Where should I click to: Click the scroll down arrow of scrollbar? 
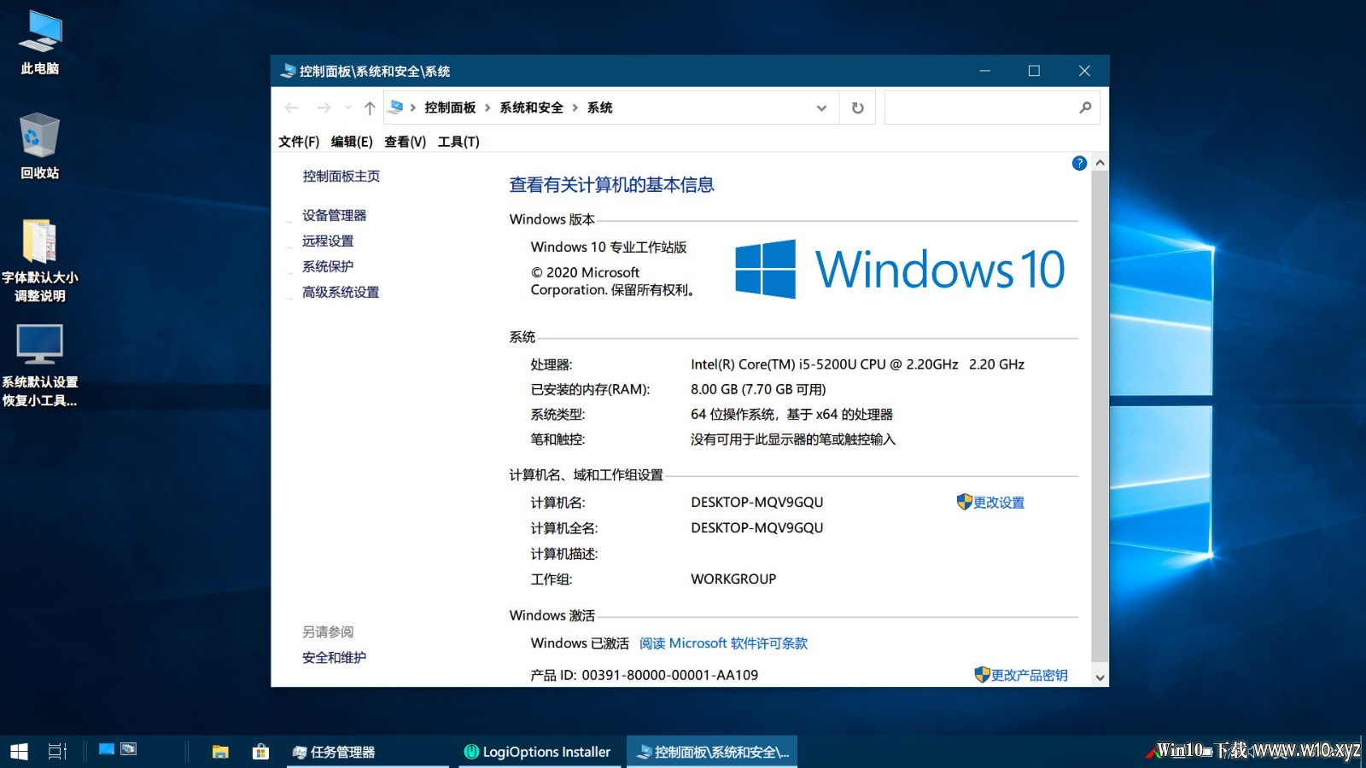tap(1100, 677)
